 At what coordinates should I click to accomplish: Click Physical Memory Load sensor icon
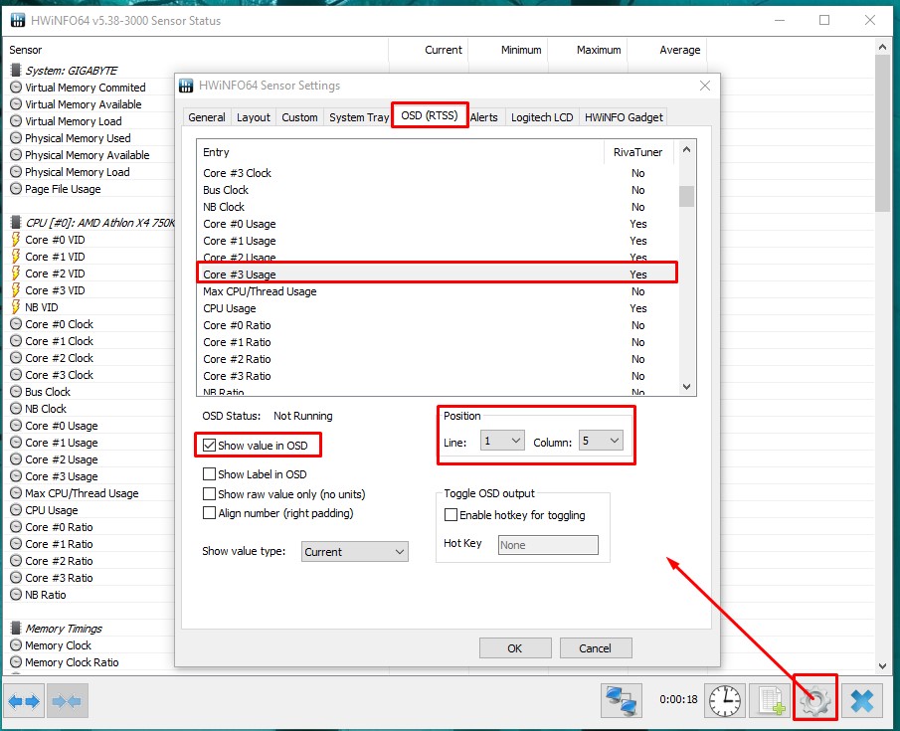point(16,172)
